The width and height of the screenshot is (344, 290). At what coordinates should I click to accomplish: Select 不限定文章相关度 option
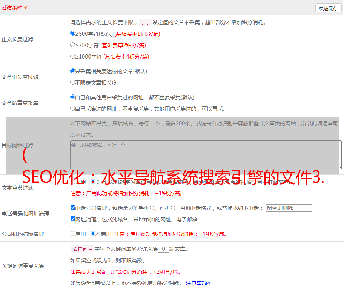(x=73, y=82)
